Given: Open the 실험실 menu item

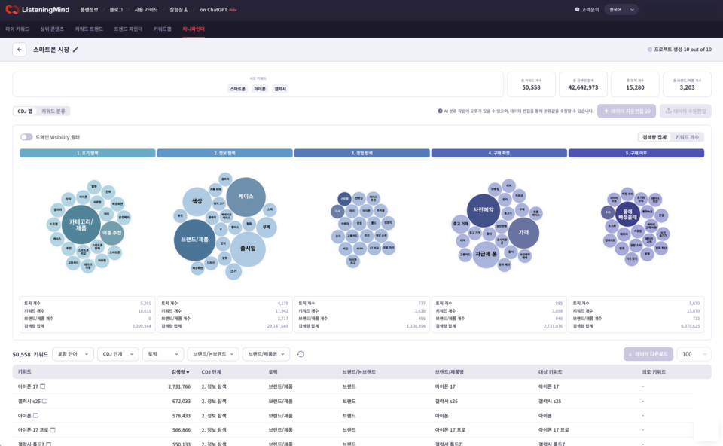Looking at the screenshot, I should click(178, 10).
